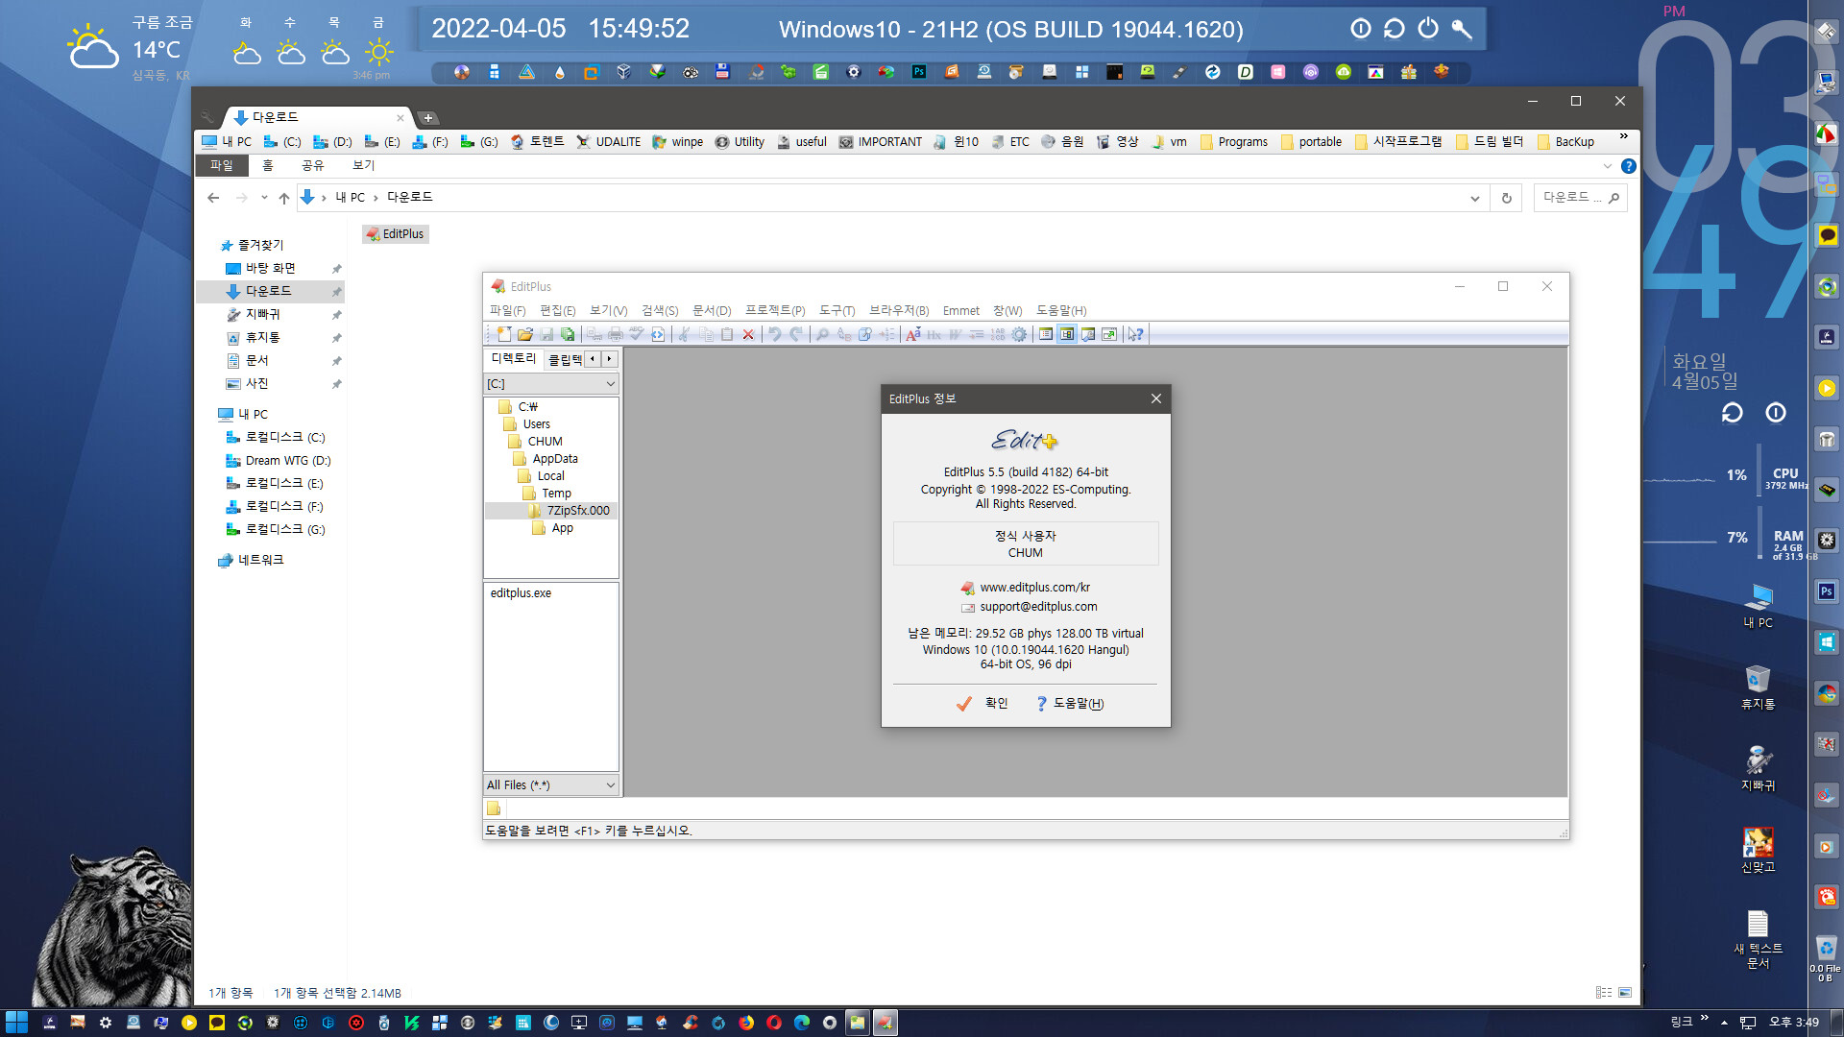Click the power icon in top widget bar
Viewport: 1844px width, 1037px height.
point(1428,29)
